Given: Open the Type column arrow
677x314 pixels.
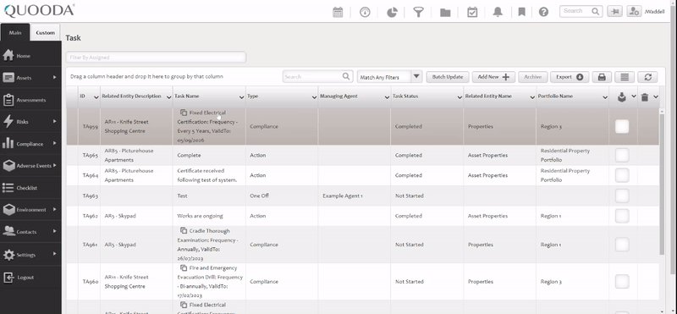Looking at the screenshot, I should pos(314,97).
